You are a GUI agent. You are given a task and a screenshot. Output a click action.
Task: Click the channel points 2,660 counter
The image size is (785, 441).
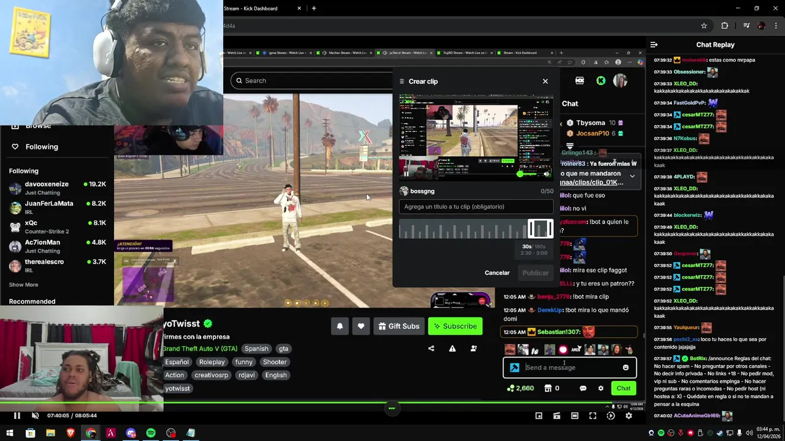[x=520, y=388]
